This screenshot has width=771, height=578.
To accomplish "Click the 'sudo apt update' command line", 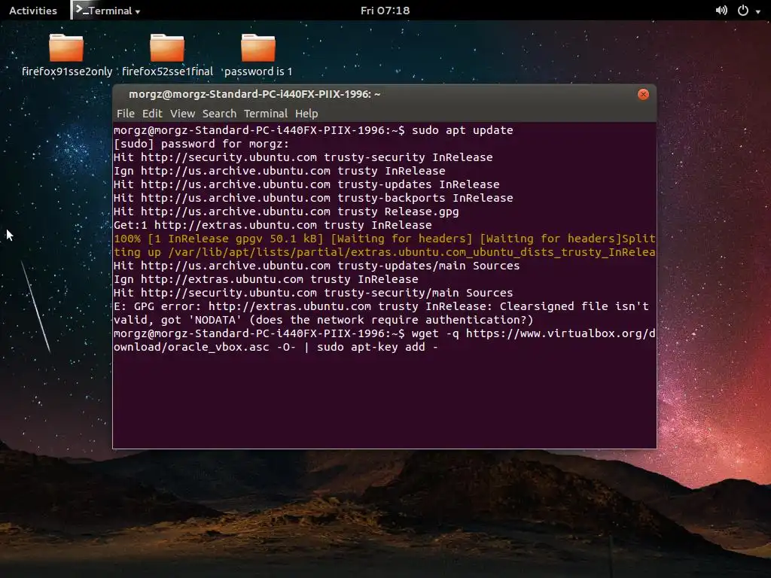I will coord(313,130).
